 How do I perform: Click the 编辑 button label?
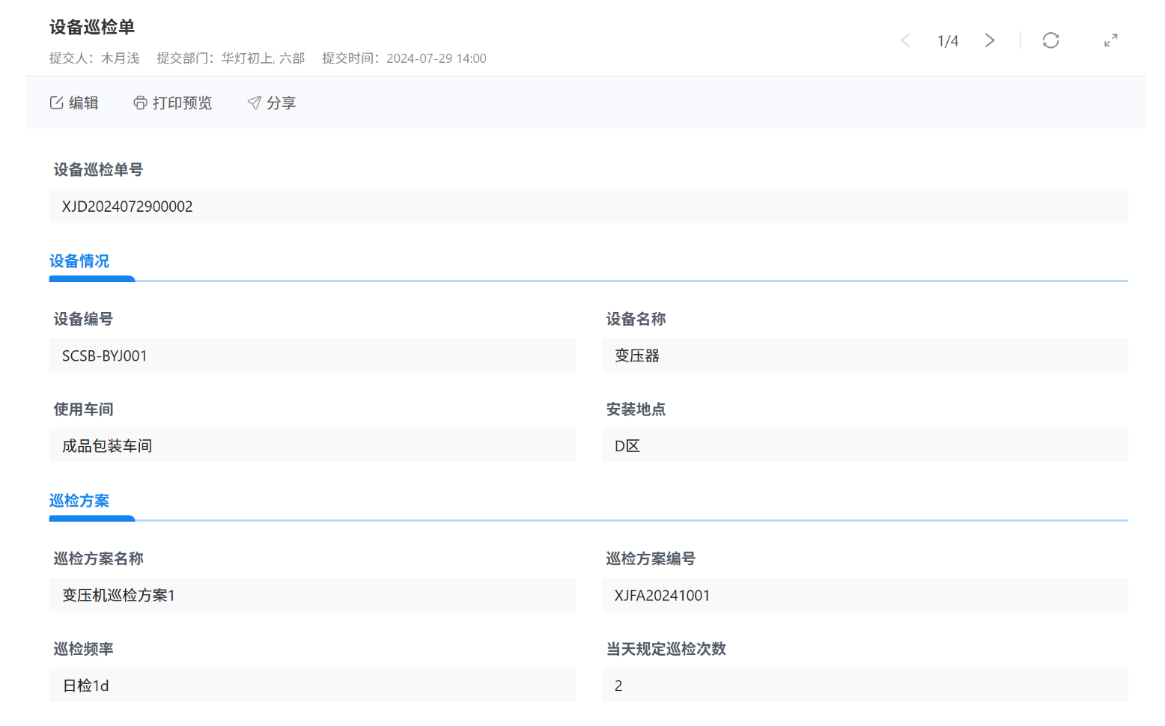tap(84, 103)
